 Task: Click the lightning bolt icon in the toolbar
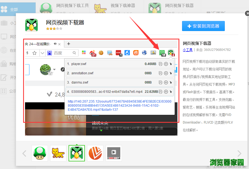(27, 53)
